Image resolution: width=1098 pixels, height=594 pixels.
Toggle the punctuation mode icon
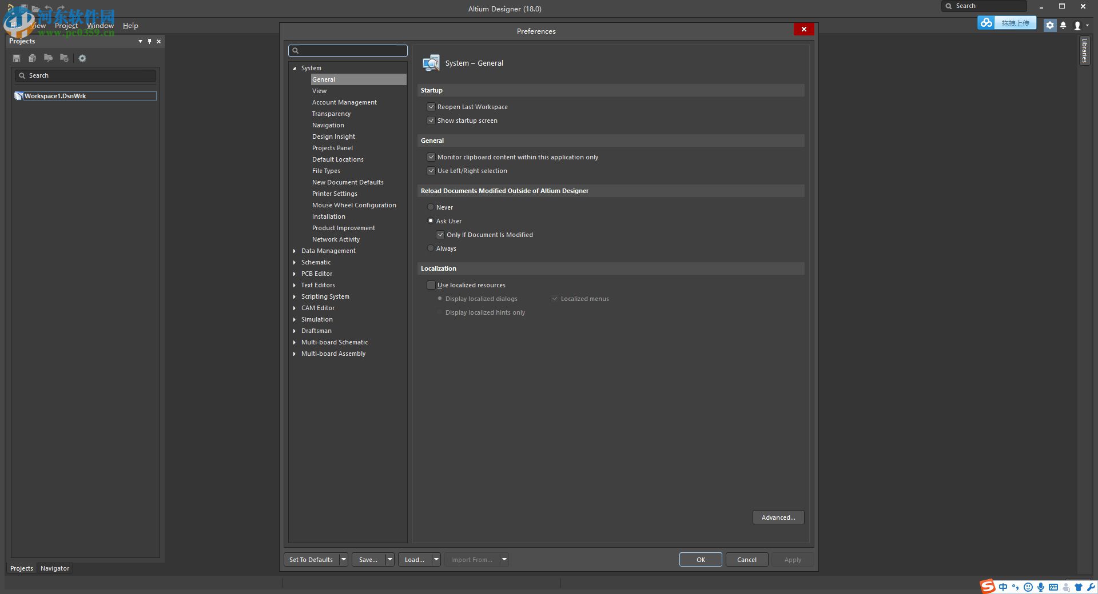(1016, 587)
